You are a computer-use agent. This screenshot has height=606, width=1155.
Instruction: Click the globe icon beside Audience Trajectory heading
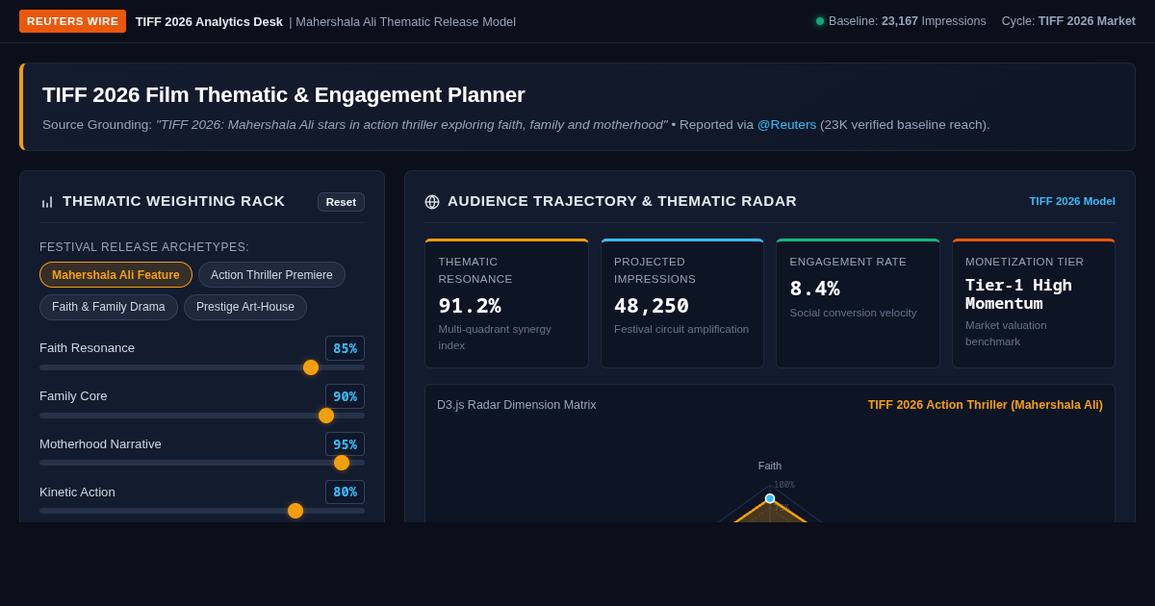tap(432, 202)
